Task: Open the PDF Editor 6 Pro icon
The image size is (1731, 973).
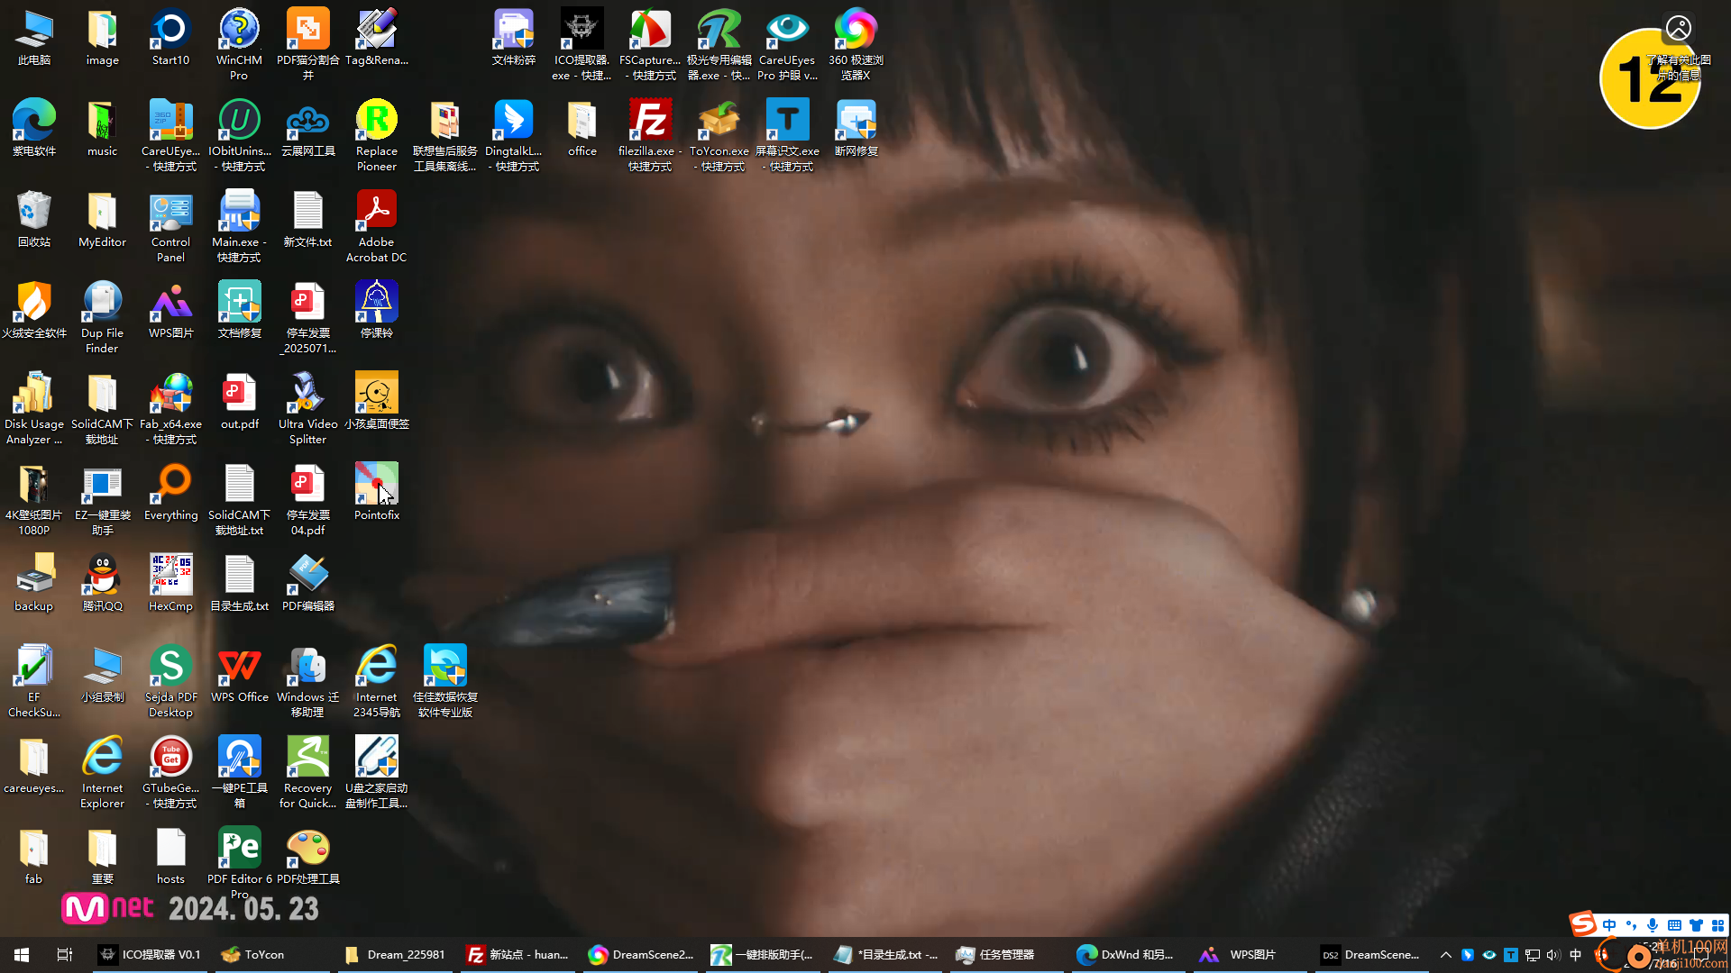Action: (x=239, y=862)
